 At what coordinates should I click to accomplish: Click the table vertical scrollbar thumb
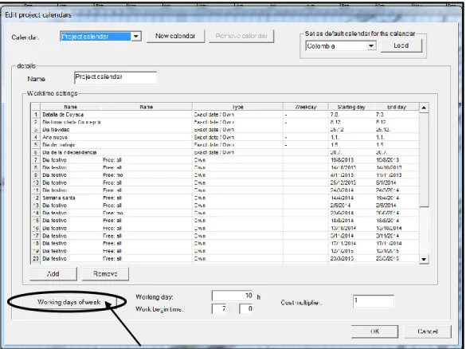tap(424, 159)
